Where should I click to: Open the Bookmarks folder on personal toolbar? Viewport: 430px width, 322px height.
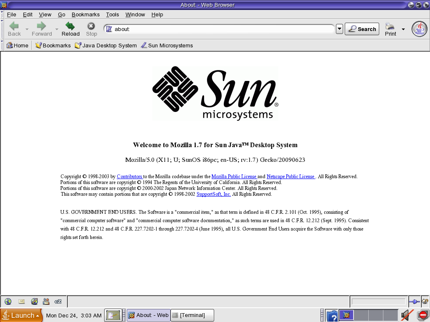pos(53,45)
